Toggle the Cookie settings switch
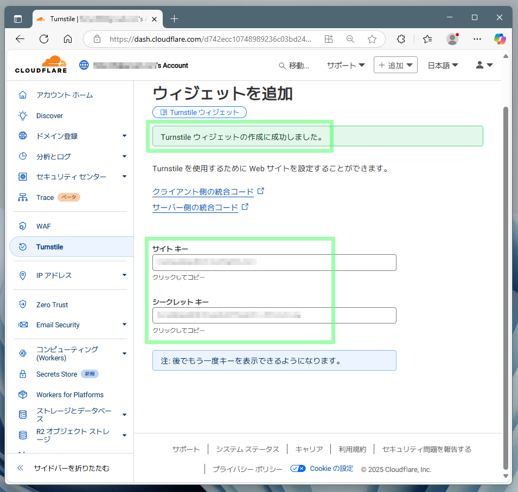The height and width of the screenshot is (492, 518). 298,469
